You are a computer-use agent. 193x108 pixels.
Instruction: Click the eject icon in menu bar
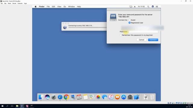135,7
